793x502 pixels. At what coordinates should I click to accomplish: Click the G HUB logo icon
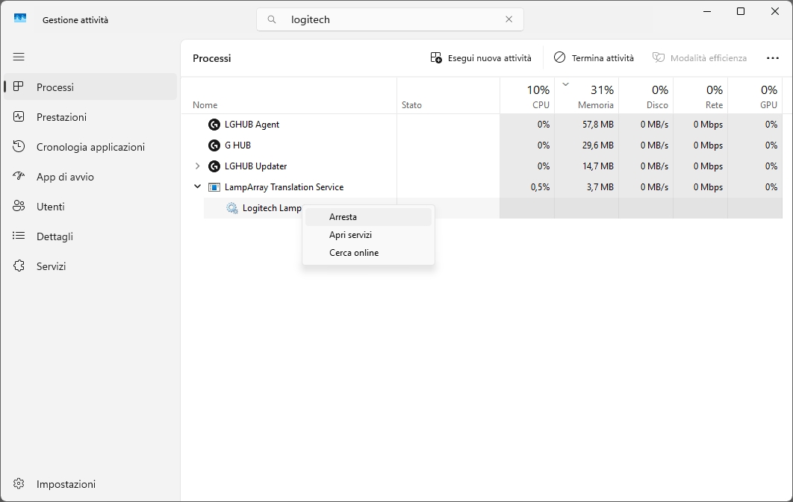tap(214, 145)
